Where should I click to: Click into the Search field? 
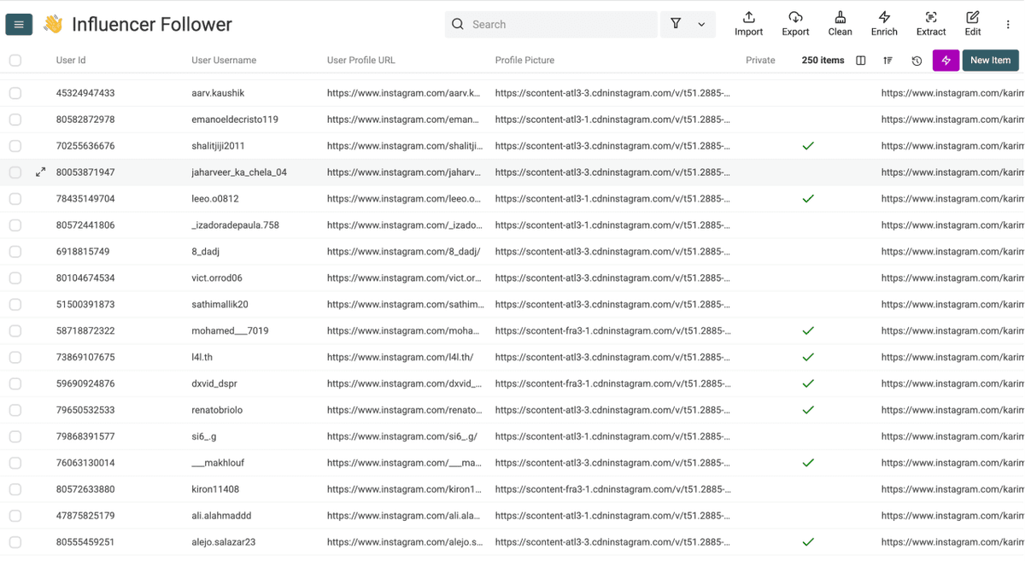[x=551, y=25]
